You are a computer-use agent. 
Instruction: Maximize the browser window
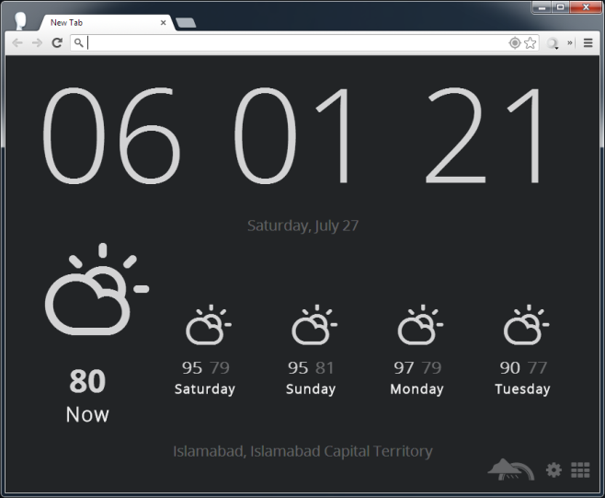(x=560, y=7)
